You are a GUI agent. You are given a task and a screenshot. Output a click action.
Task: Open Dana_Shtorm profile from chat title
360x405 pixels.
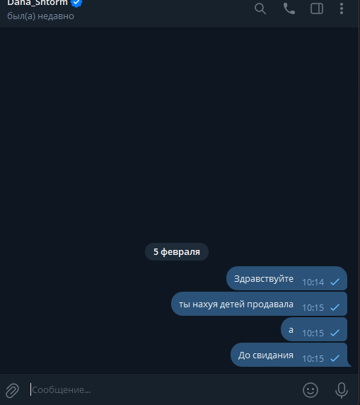tap(37, 3)
